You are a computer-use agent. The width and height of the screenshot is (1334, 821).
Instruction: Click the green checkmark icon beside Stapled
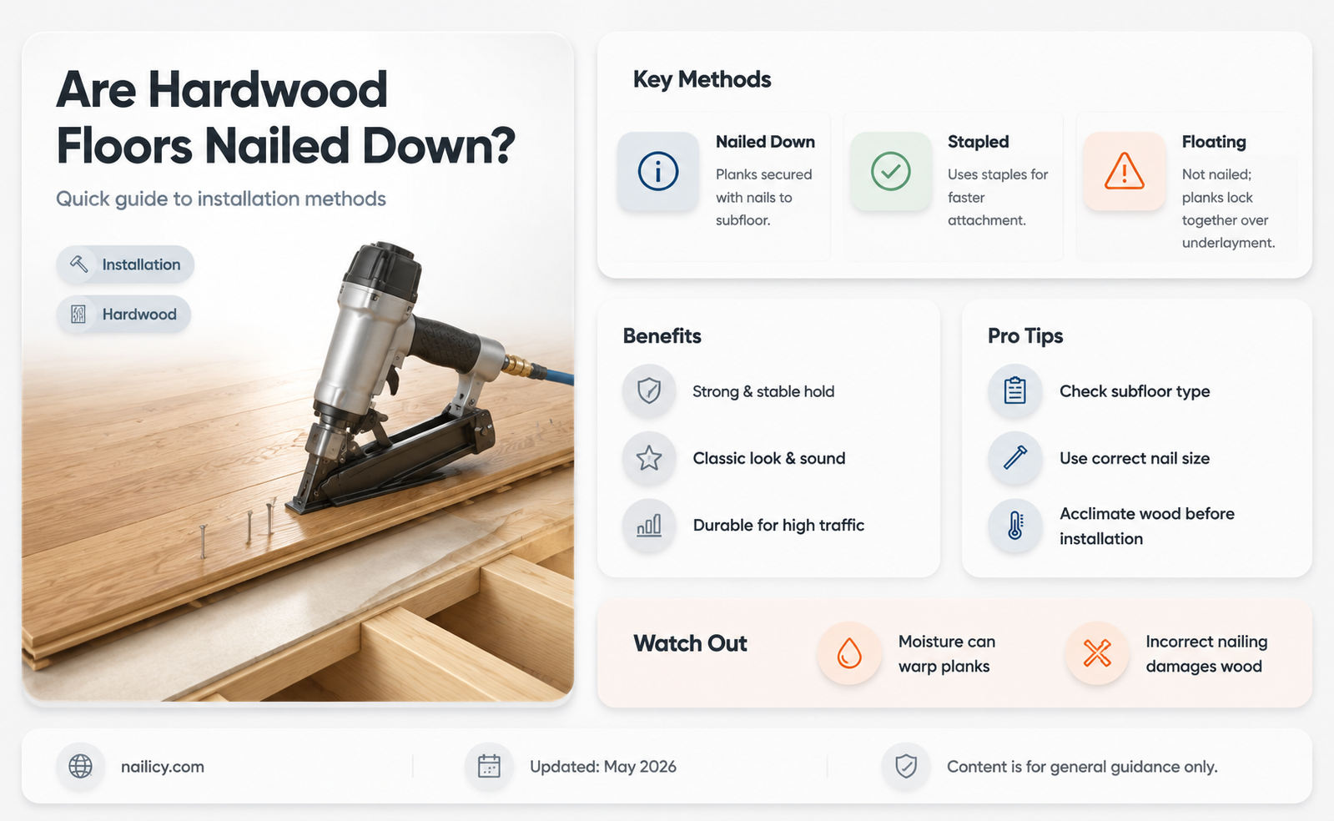pos(891,171)
